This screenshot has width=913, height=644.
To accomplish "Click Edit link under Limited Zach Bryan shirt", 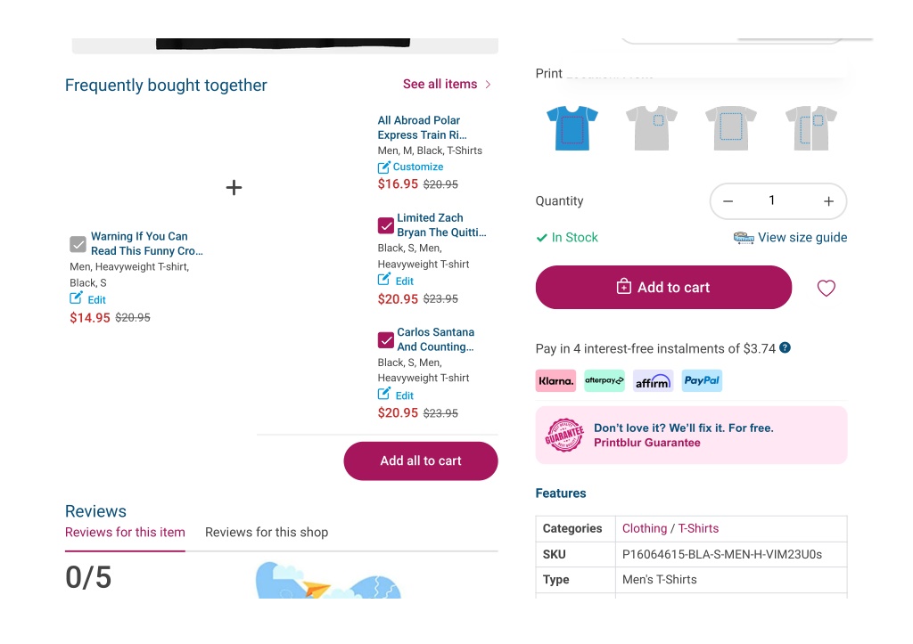I will click(x=405, y=281).
